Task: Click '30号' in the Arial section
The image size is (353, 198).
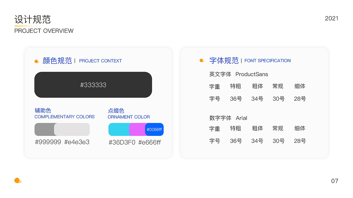Action: pyautogui.click(x=279, y=141)
